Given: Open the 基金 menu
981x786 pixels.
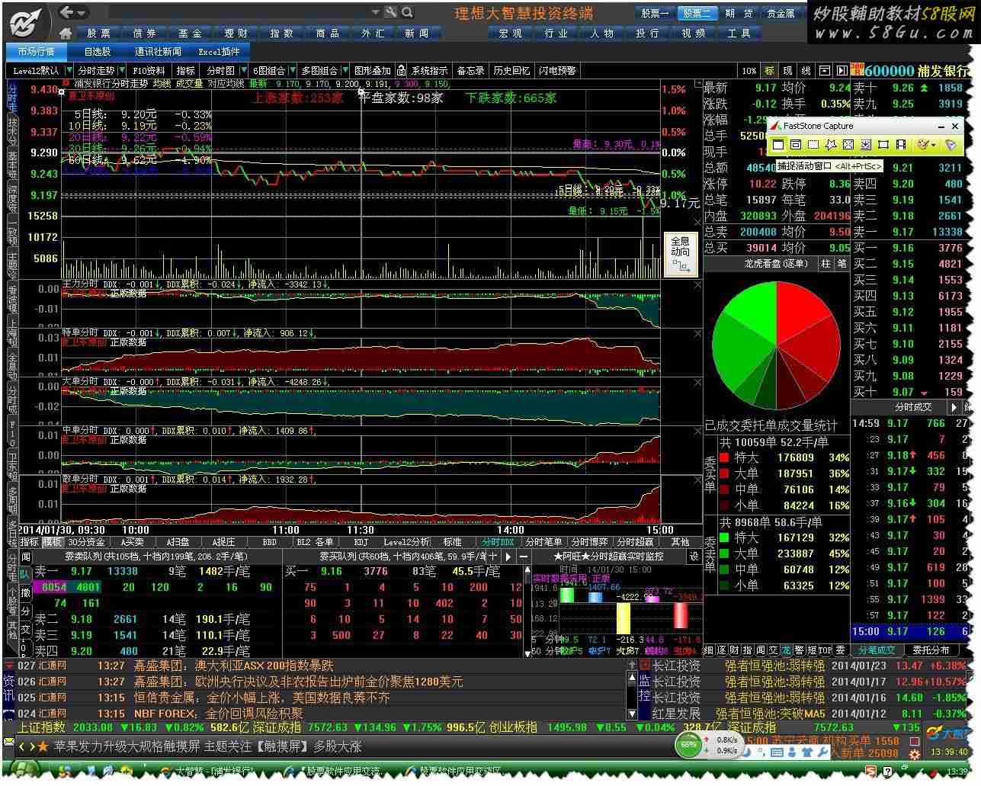Looking at the screenshot, I should point(190,34).
